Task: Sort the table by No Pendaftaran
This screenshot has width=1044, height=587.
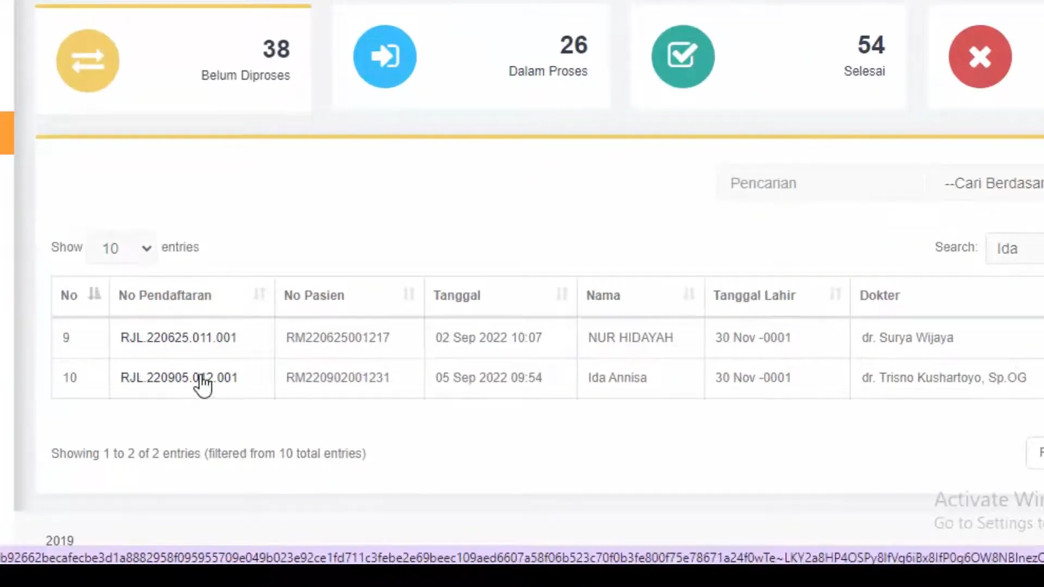Action: [260, 295]
